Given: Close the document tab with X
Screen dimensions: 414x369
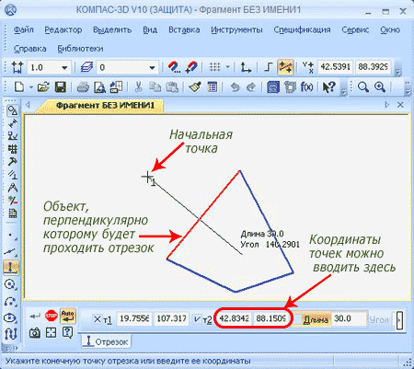Looking at the screenshot, I should (x=400, y=105).
